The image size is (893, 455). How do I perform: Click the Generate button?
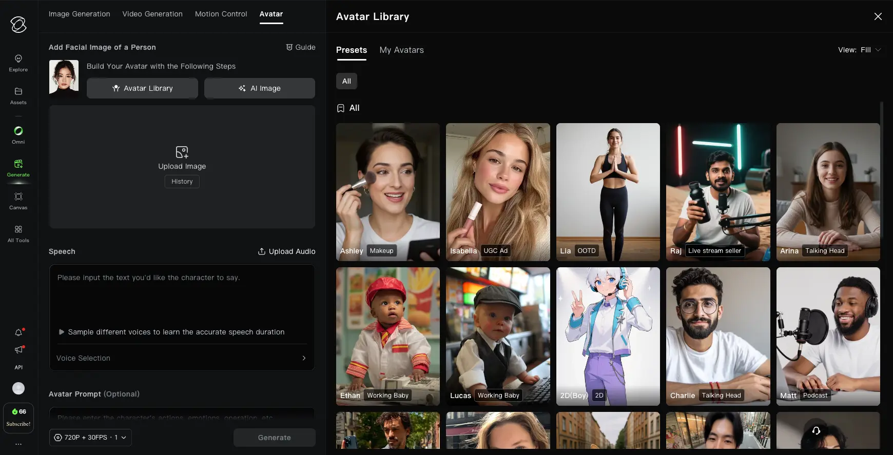coord(275,438)
